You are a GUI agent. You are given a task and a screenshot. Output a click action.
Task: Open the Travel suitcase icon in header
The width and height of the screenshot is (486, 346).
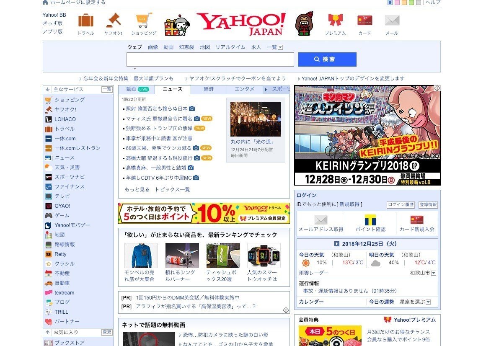click(86, 21)
